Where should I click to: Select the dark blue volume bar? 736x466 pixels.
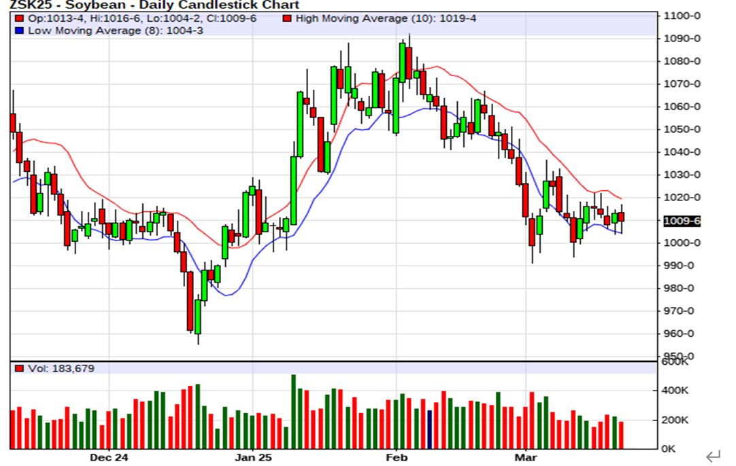click(429, 429)
